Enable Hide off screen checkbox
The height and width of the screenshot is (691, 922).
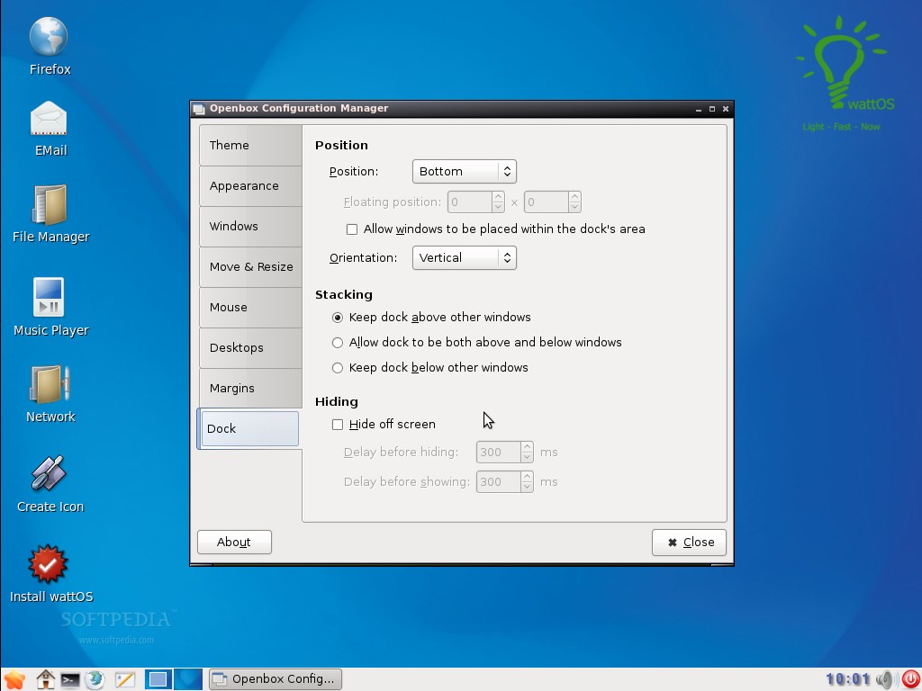(x=338, y=425)
